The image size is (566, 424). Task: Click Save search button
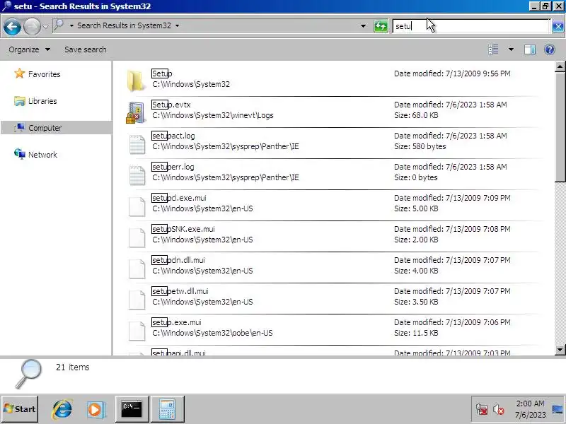tap(86, 49)
